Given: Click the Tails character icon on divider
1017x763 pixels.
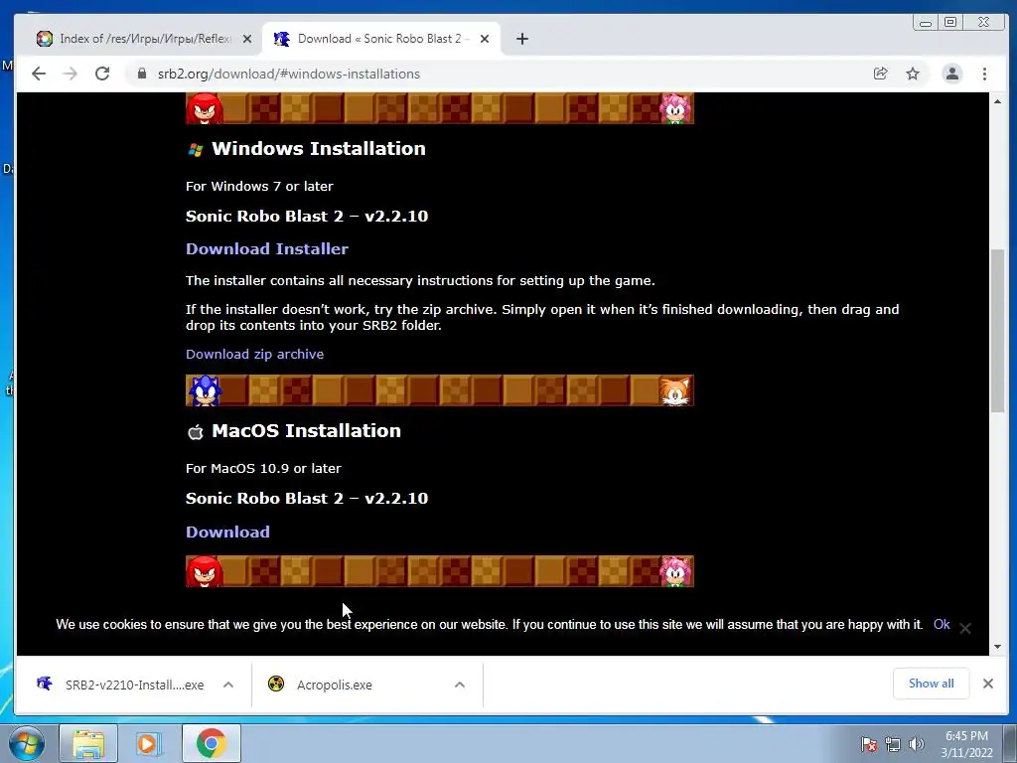Looking at the screenshot, I should click(675, 390).
